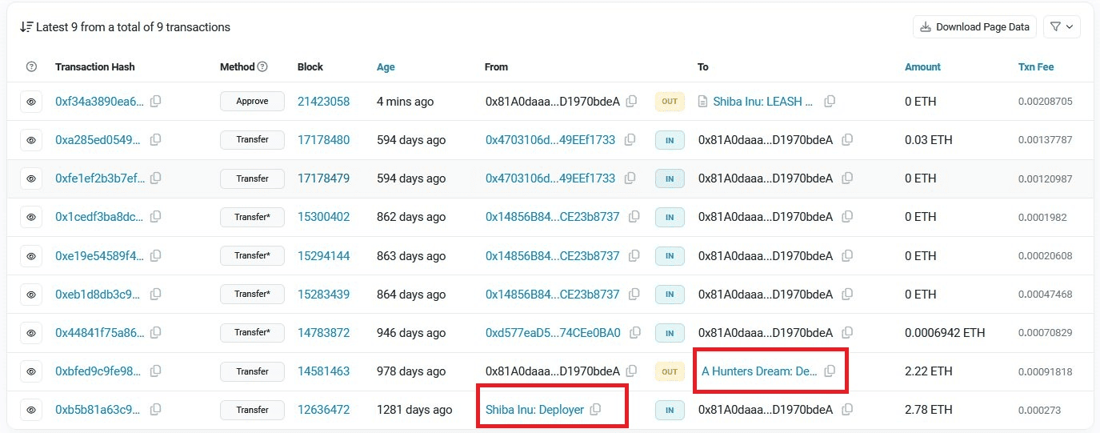Copy A Hunters Dream address
The width and height of the screenshot is (1100, 433).
point(830,371)
